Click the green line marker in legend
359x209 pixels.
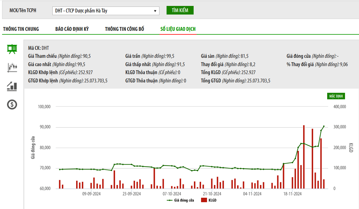click(x=170, y=200)
